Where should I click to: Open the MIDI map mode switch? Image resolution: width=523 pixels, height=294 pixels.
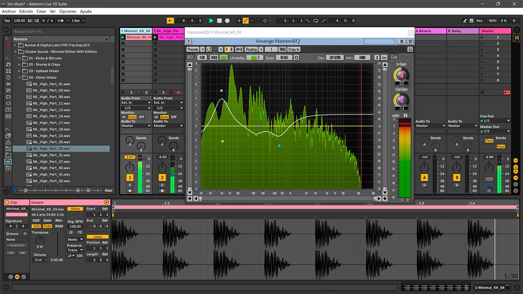click(x=492, y=20)
